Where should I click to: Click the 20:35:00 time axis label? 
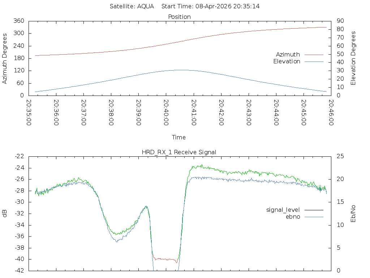(29, 113)
